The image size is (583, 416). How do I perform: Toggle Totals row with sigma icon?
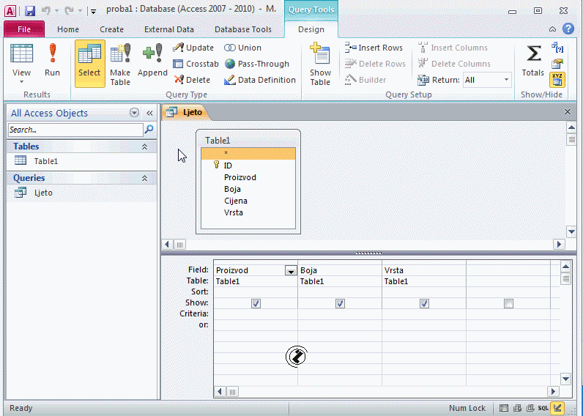pyautogui.click(x=533, y=60)
